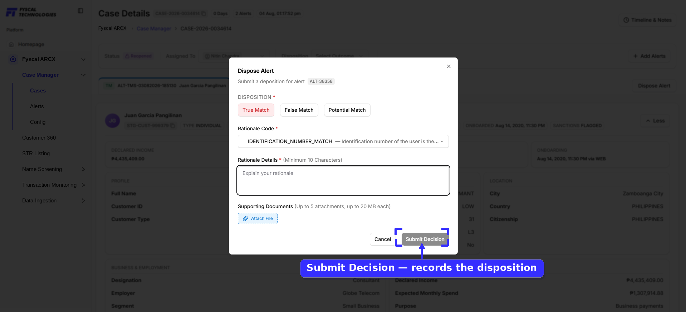Image resolution: width=686 pixels, height=312 pixels.
Task: Expand the Name Screening chevron
Action: click(x=83, y=169)
